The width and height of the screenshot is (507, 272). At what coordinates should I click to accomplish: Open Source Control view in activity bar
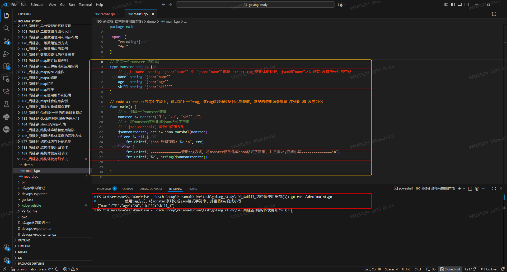click(6, 41)
